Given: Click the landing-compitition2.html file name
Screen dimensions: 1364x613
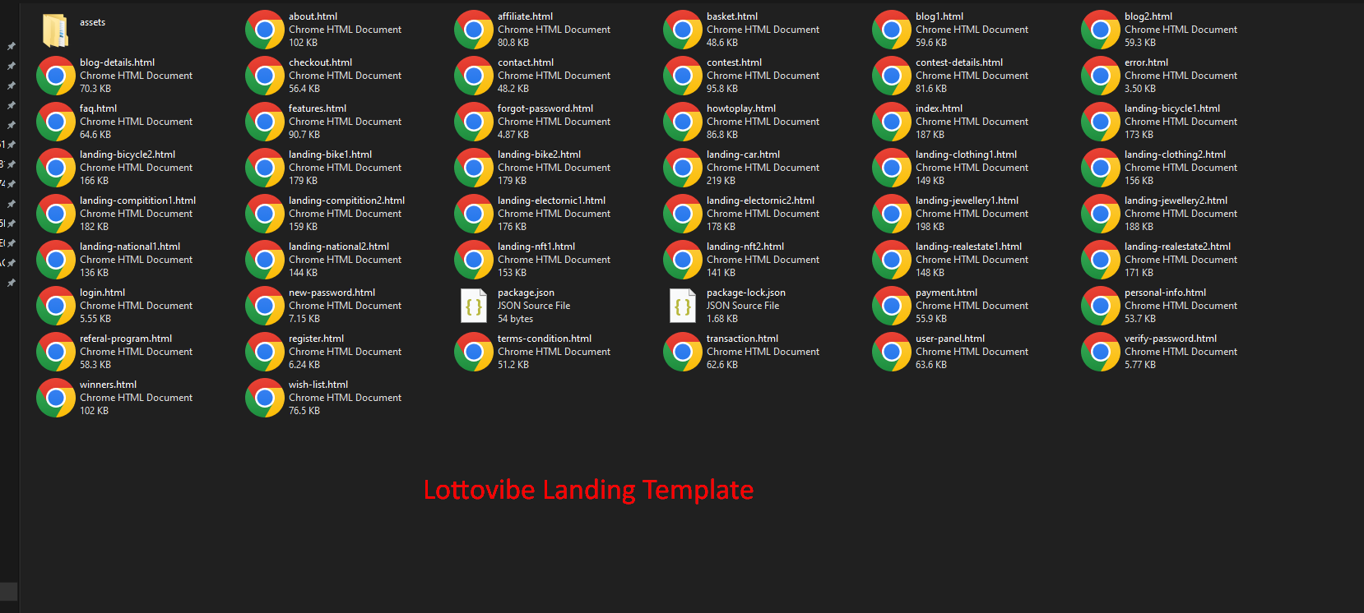Looking at the screenshot, I should tap(346, 200).
